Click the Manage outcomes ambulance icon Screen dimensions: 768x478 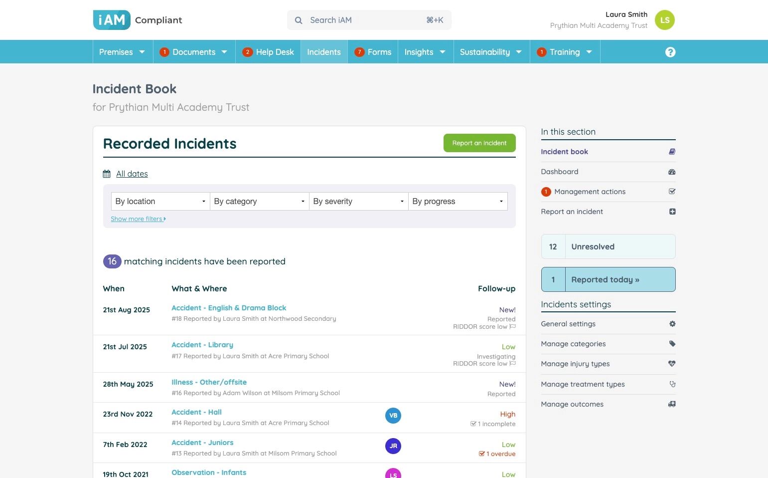[672, 404]
